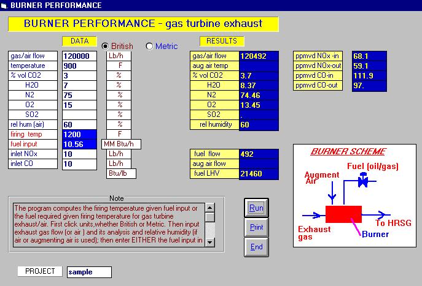Viewport: 422px width, 286px height.
Task: Click the gas/air flow input field
Action: (79, 56)
